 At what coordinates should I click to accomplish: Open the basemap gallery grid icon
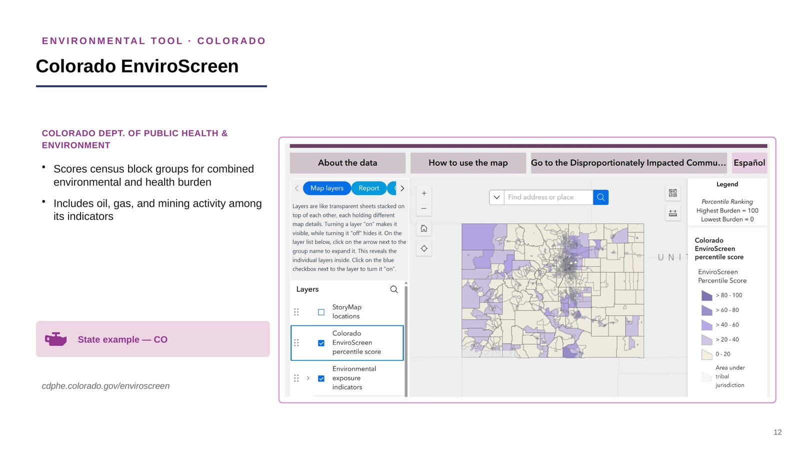point(673,192)
